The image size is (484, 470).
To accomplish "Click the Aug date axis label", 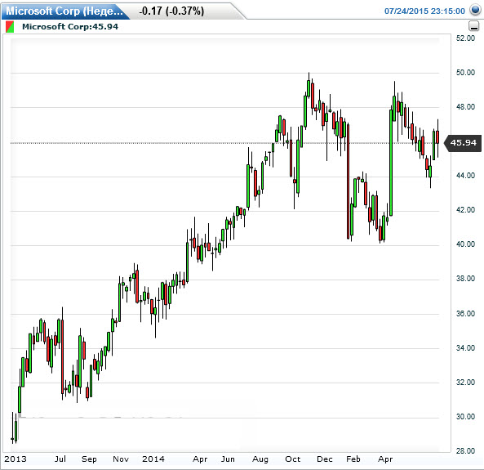I will tap(260, 459).
